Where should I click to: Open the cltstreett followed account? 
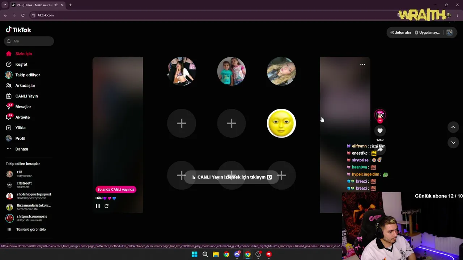pos(24,185)
